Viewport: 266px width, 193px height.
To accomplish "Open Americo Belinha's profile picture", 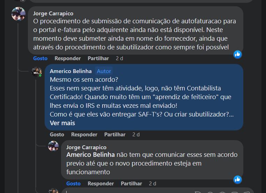I will (x=37, y=72).
